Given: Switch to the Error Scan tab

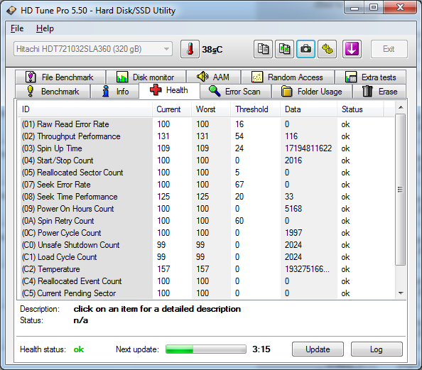Looking at the screenshot, I should [x=235, y=92].
